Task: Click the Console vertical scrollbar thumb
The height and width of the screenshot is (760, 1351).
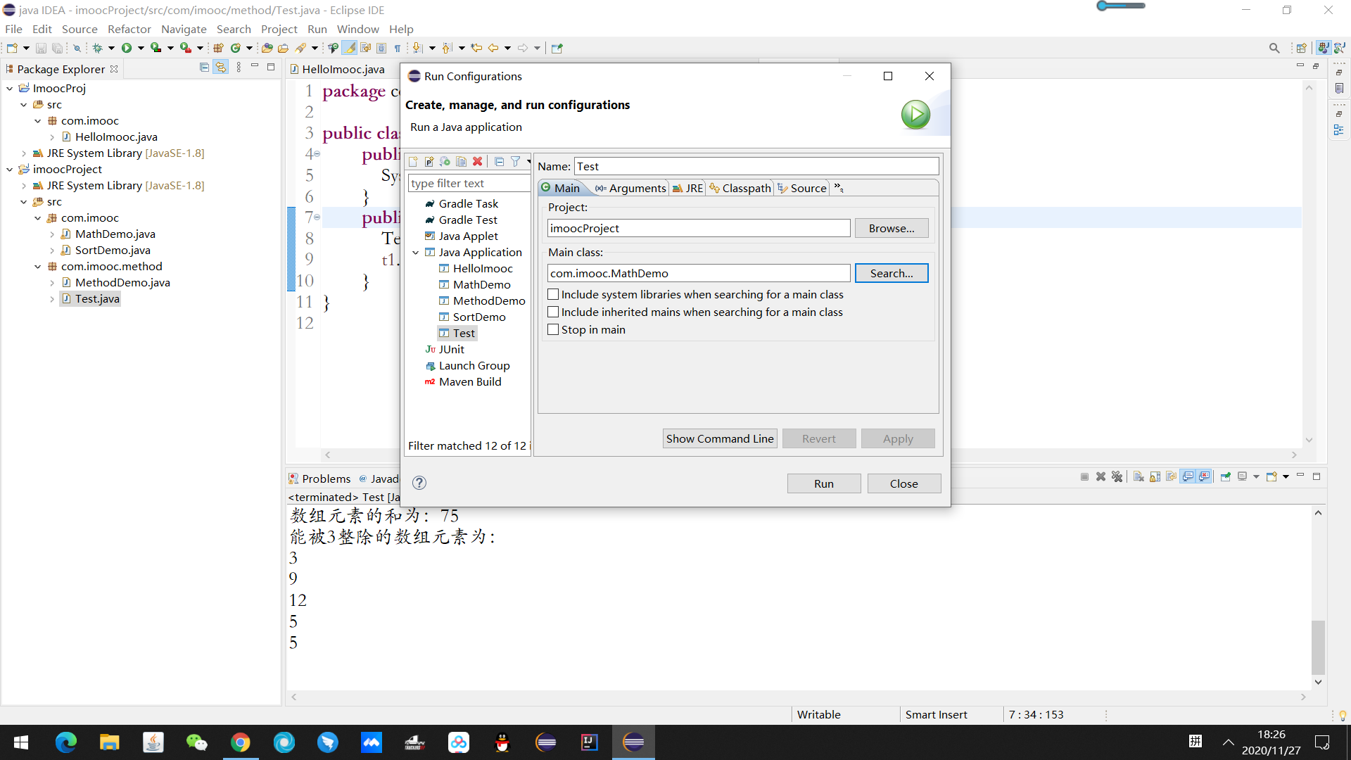Action: point(1318,647)
